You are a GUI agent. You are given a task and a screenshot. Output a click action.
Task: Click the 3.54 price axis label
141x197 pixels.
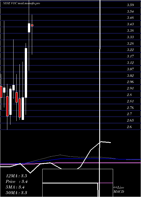[x=130, y=12]
